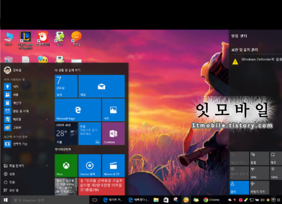Toggle Airplane mode quick action
This screenshot has width=282, height=204.
259,188
